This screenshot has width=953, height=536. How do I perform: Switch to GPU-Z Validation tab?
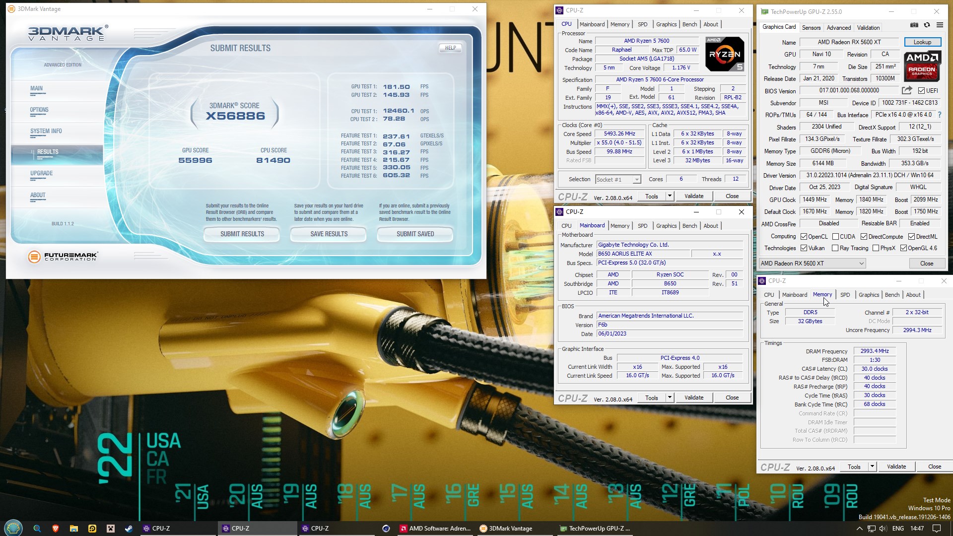pyautogui.click(x=868, y=28)
